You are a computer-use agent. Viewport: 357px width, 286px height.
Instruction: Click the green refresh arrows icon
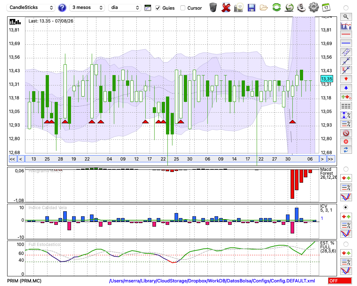tap(277, 8)
